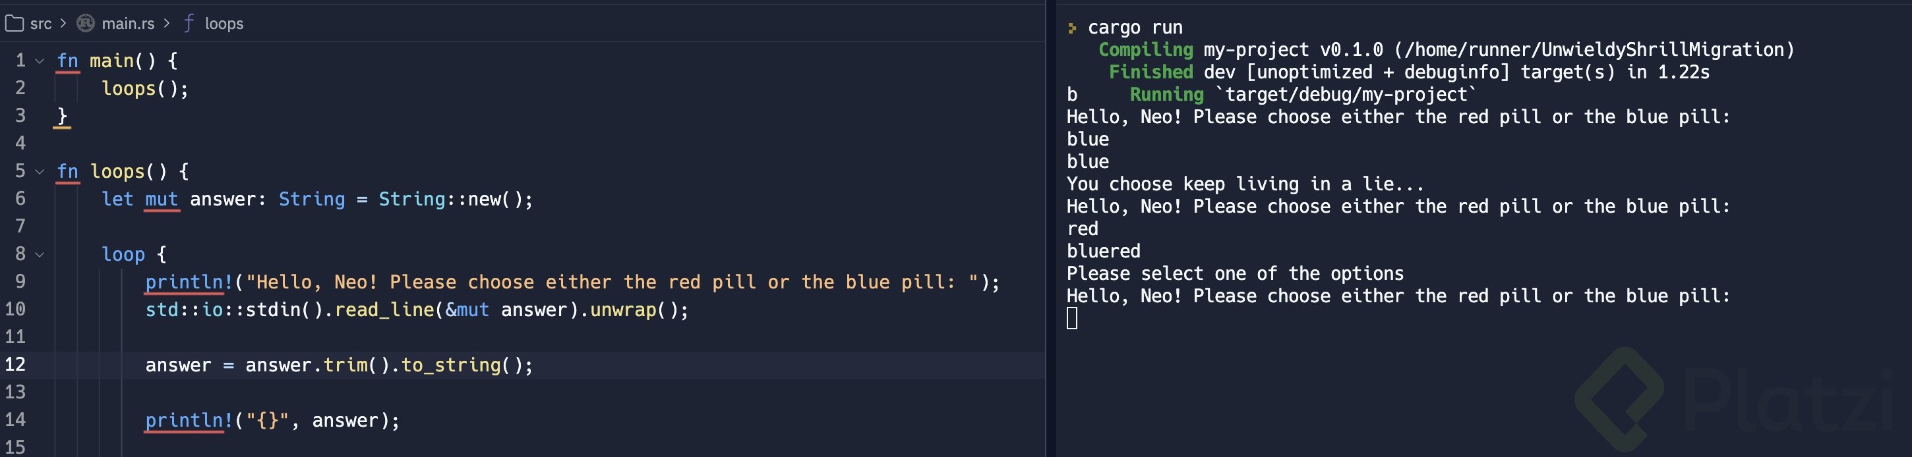The height and width of the screenshot is (457, 1912).
Task: Click line number 9 in the gutter
Action: click(x=20, y=282)
